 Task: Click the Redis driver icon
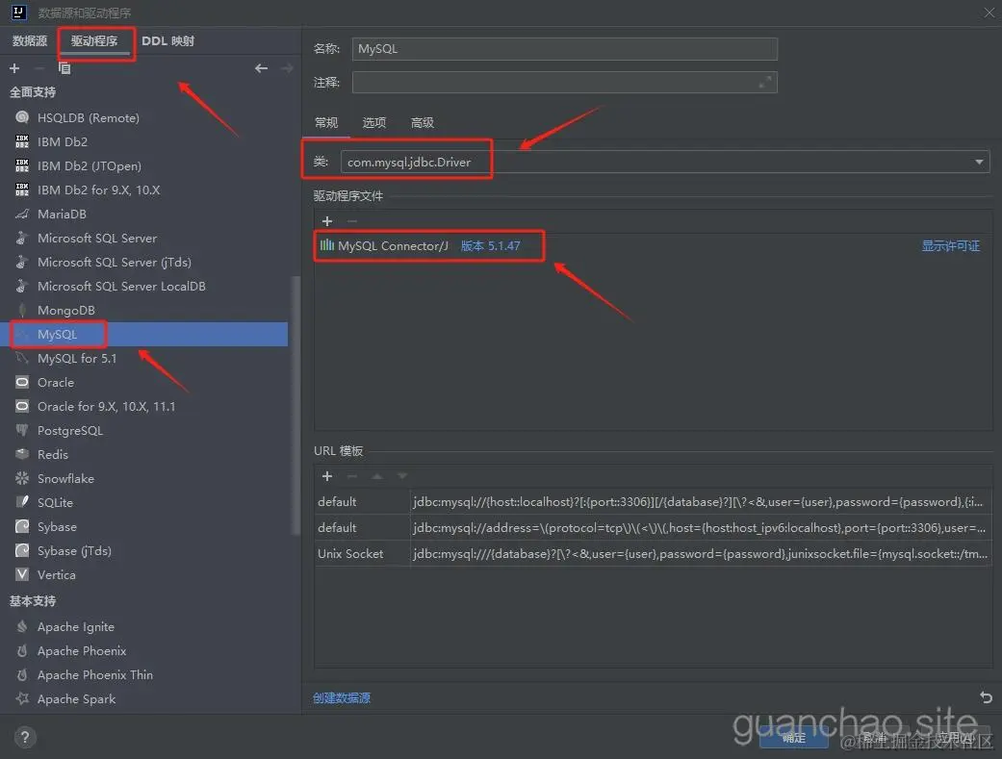click(22, 454)
